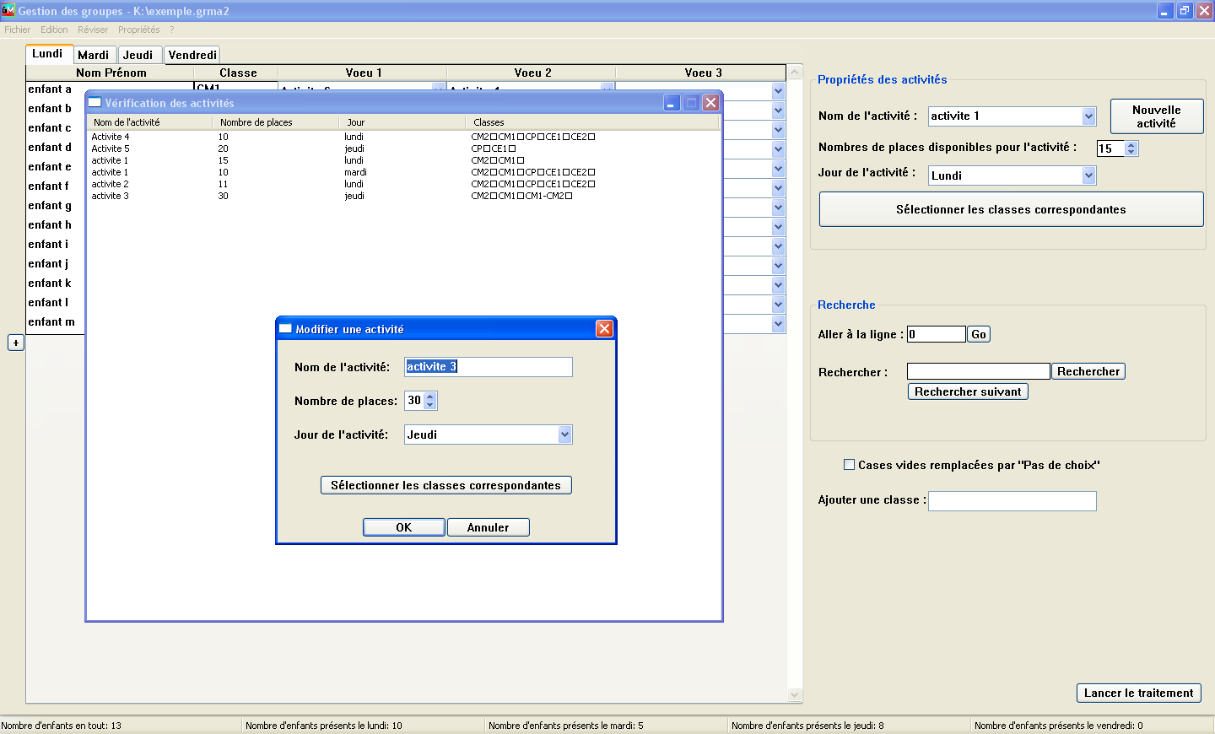Click the plus button to add row
This screenshot has height=734, width=1215.
[x=16, y=343]
